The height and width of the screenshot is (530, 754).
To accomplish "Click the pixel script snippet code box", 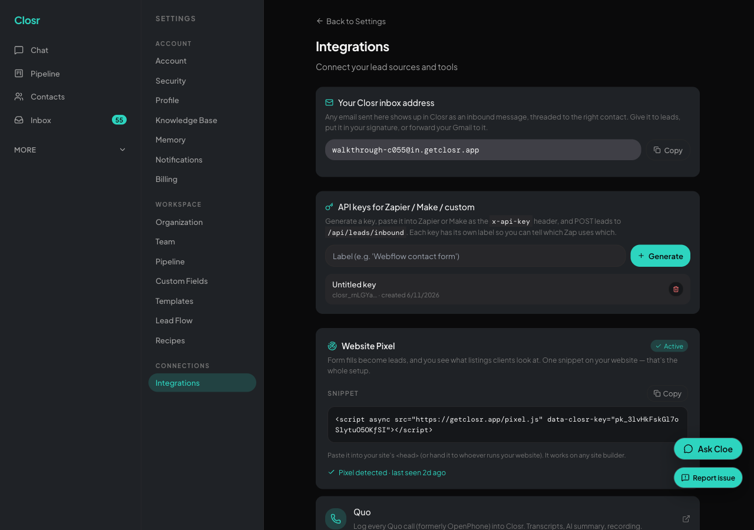I will [x=508, y=425].
